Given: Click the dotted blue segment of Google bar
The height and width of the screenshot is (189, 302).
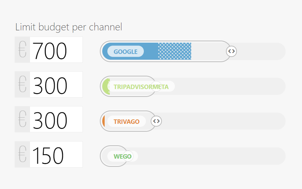Looking at the screenshot, I should 175,51.
